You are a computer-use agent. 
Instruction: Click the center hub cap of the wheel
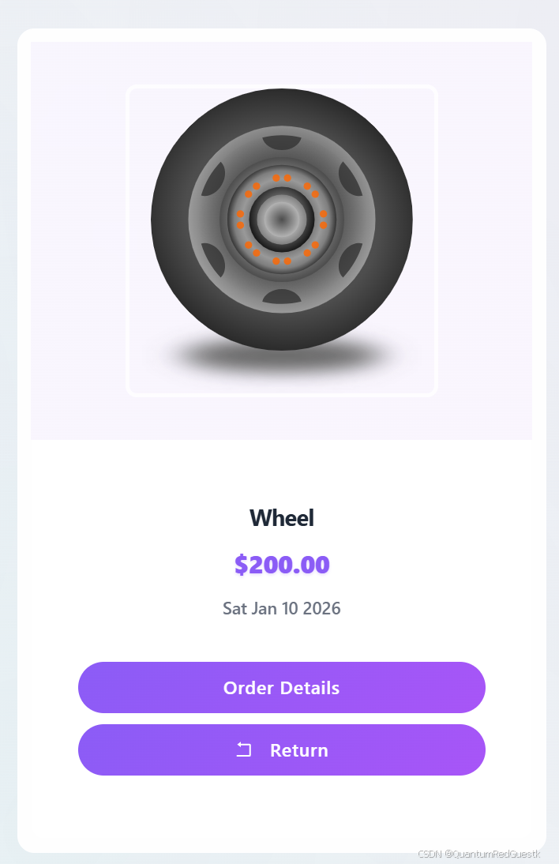281,220
